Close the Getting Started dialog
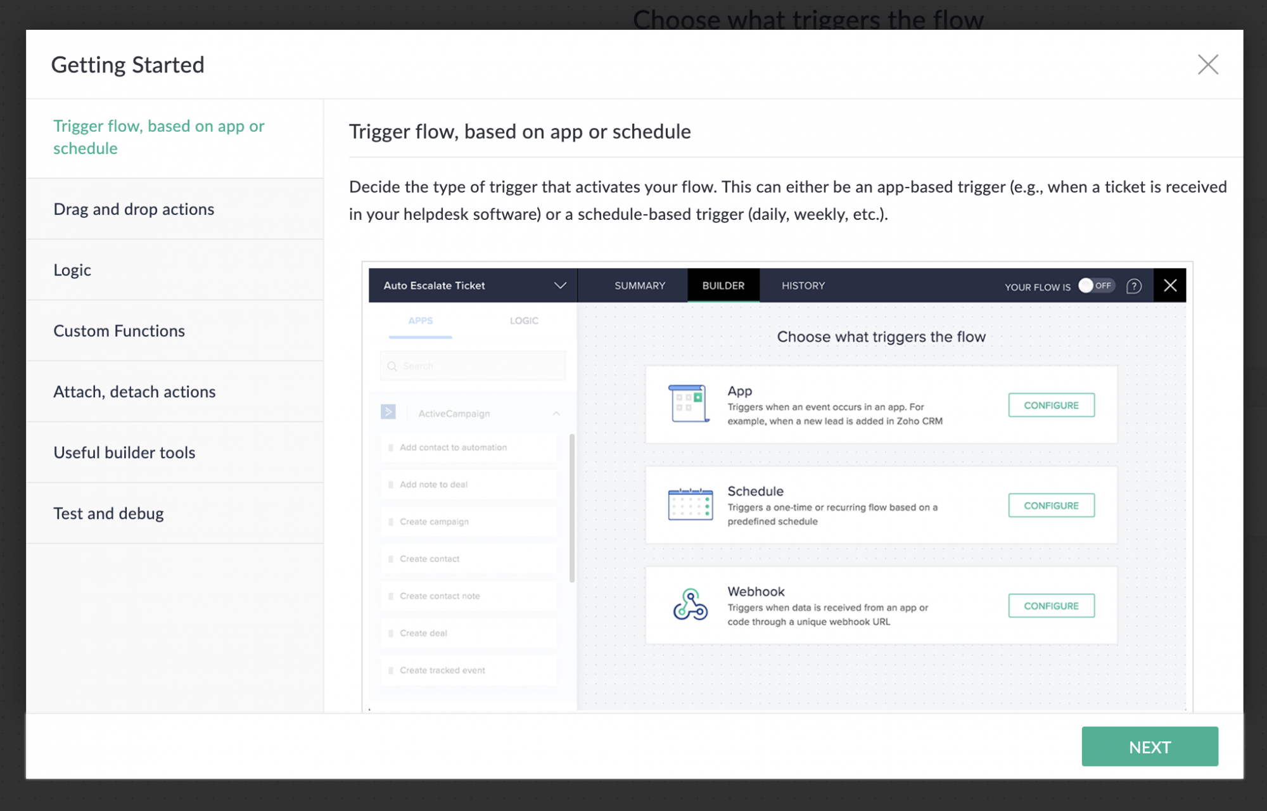Image resolution: width=1267 pixels, height=811 pixels. pos(1207,65)
